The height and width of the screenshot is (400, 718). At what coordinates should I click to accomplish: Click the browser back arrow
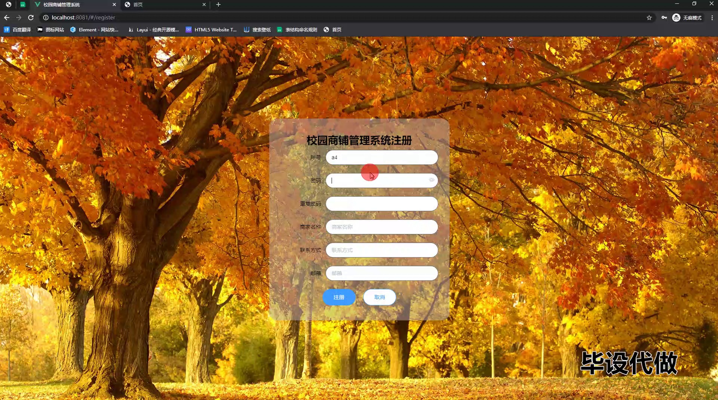point(7,18)
